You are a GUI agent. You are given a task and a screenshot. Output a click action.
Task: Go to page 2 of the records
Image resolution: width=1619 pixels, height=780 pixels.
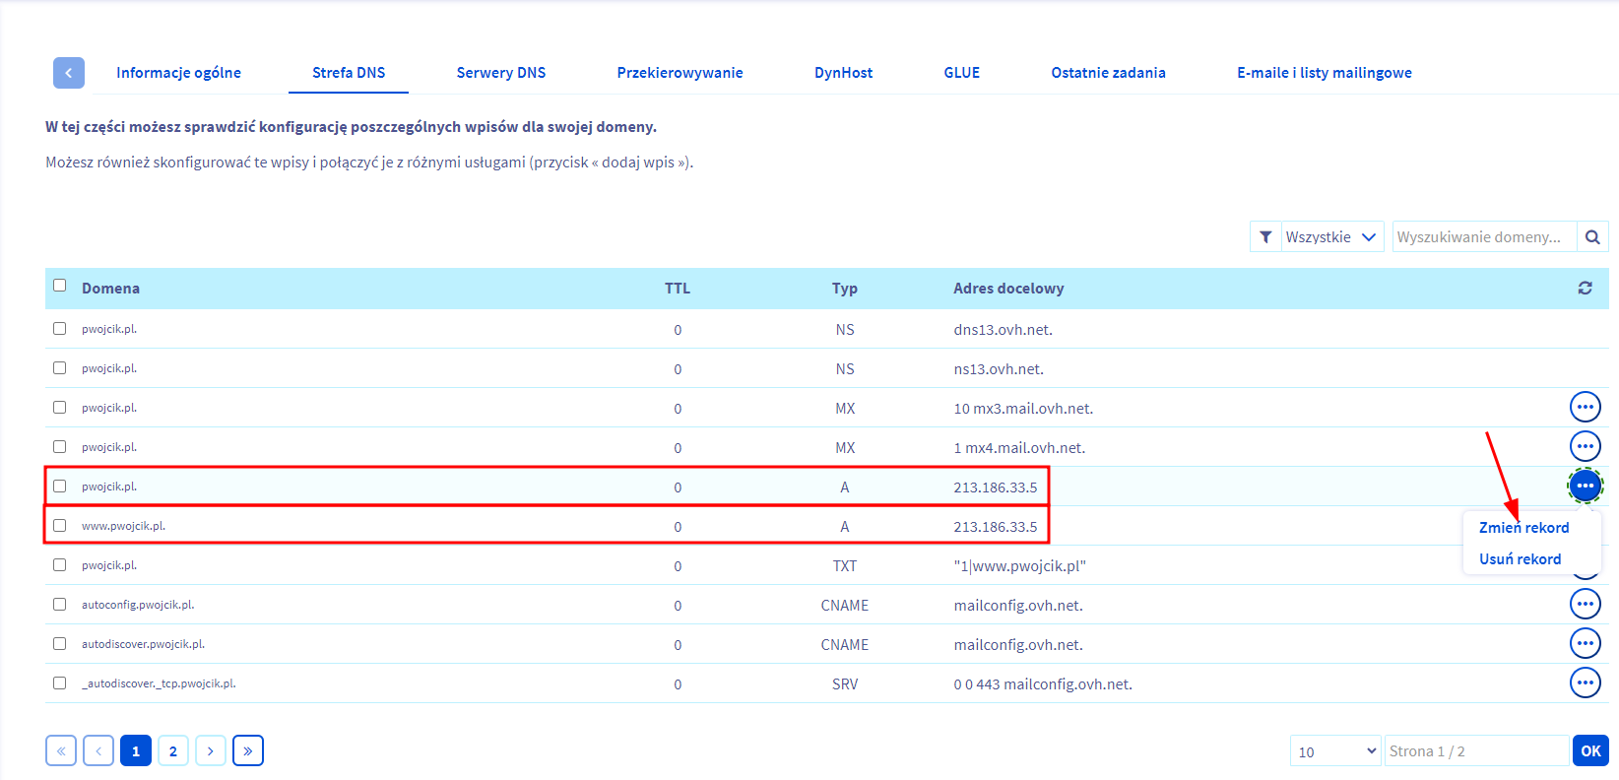point(173,751)
